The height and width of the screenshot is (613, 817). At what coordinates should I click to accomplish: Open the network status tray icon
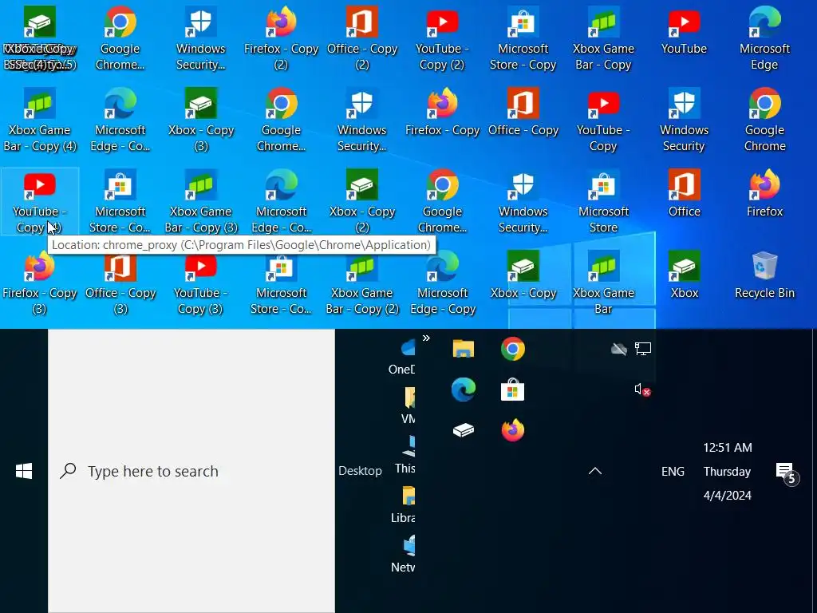click(x=643, y=349)
